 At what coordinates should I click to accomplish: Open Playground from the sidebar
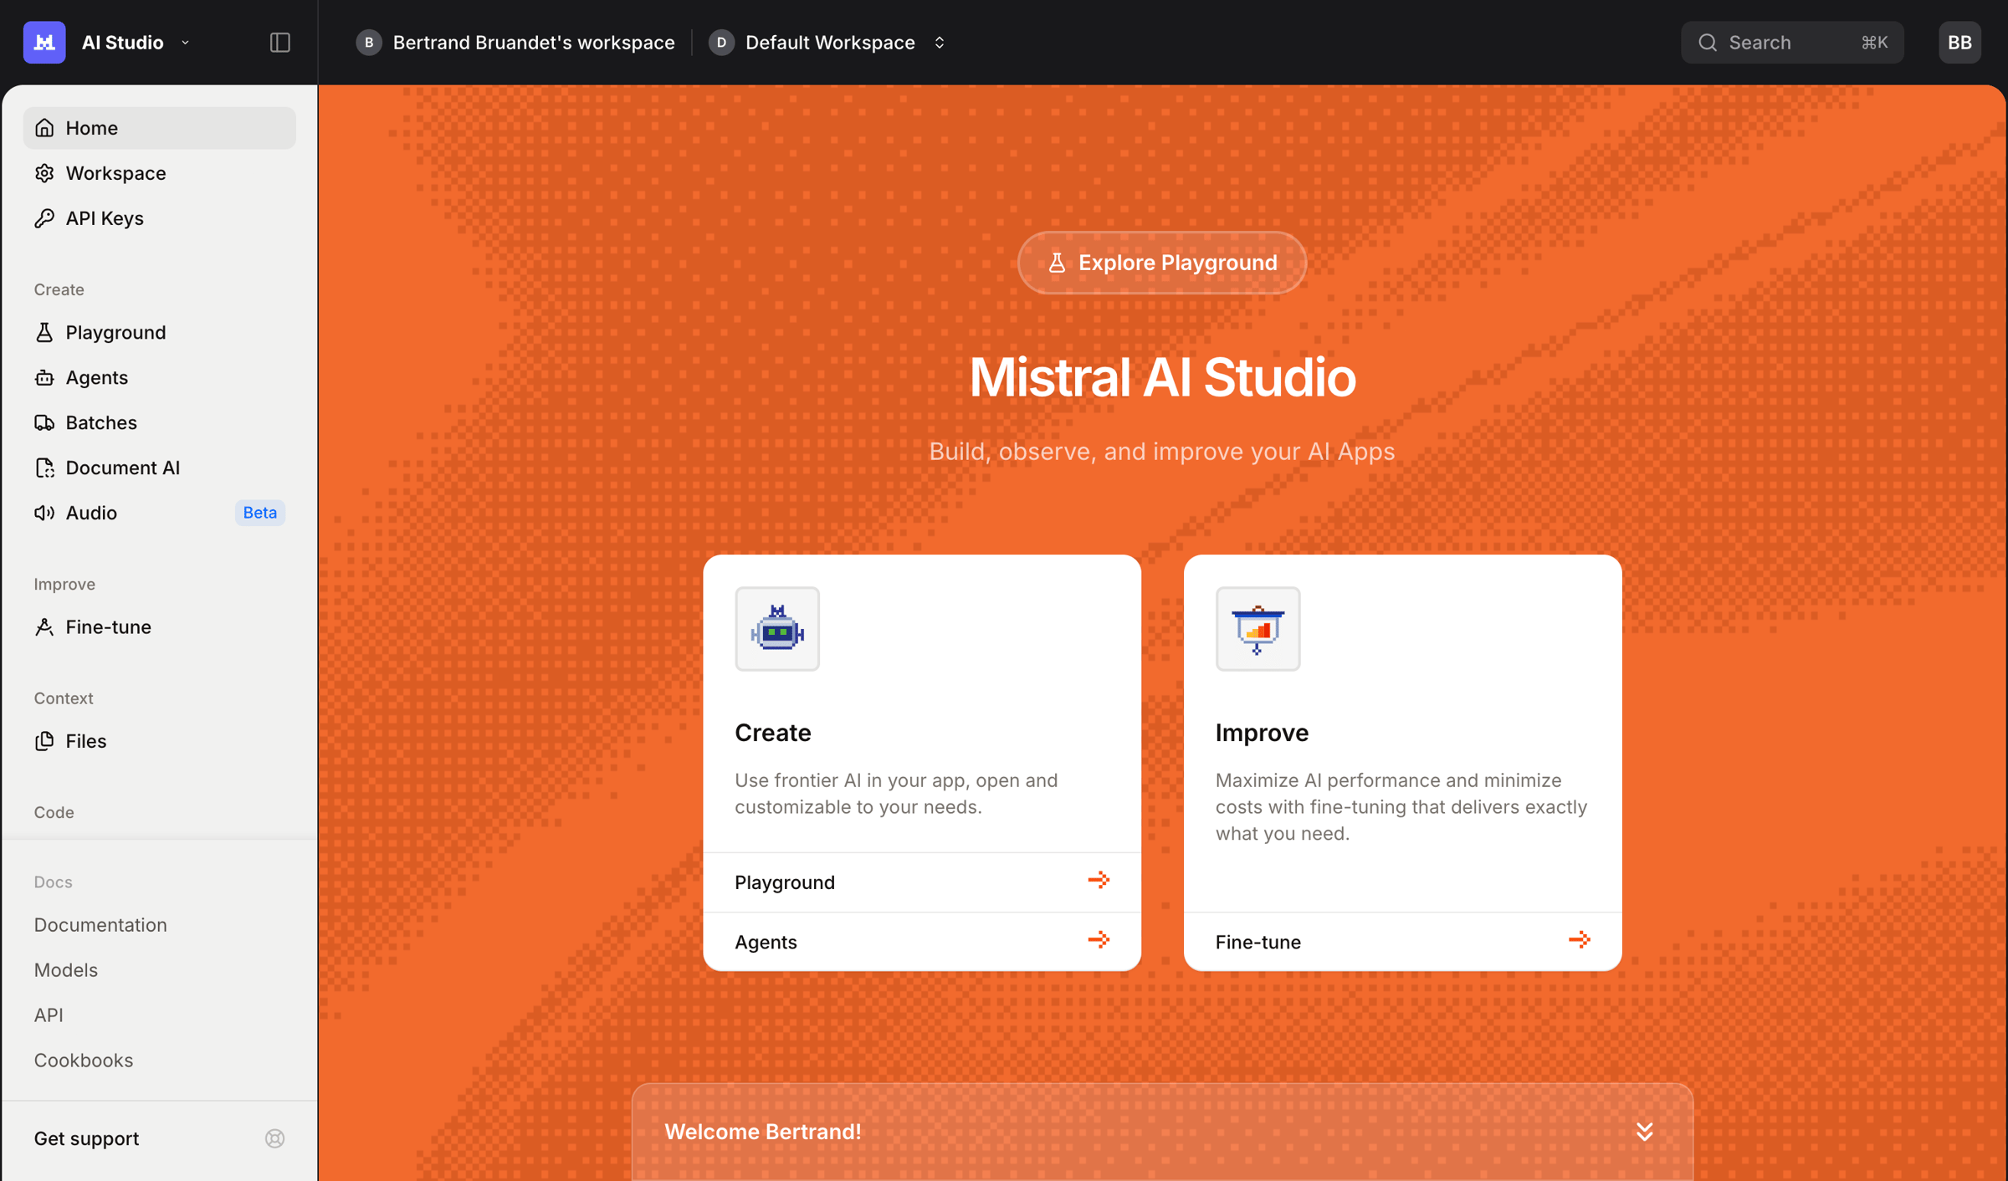(x=159, y=332)
